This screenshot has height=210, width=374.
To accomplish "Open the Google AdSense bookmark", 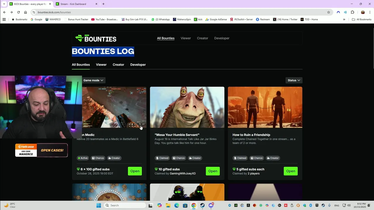I will (216, 20).
